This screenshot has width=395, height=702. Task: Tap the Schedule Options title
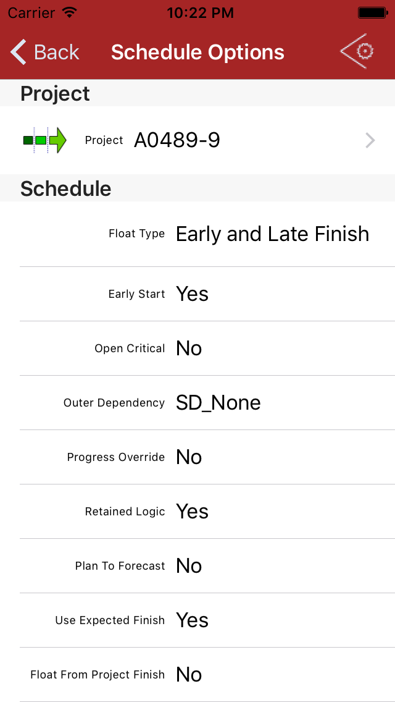click(x=197, y=53)
